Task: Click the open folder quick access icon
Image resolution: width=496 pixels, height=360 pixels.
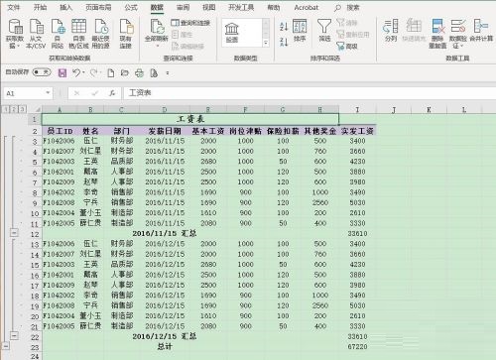Action: point(125,72)
